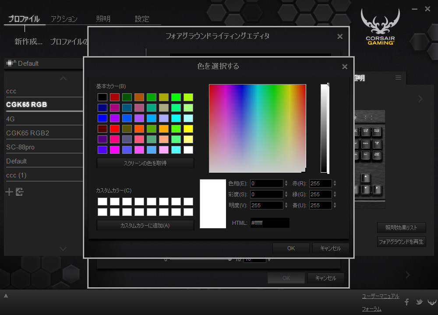Viewport: 438px width, 315px height.
Task: Adjust the green (緑) spinner arrows
Action: coord(335,194)
